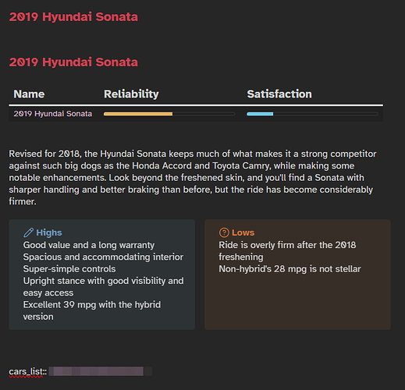Sort by the Reliability column header
Viewport: 405px width, 390px height.
131,94
